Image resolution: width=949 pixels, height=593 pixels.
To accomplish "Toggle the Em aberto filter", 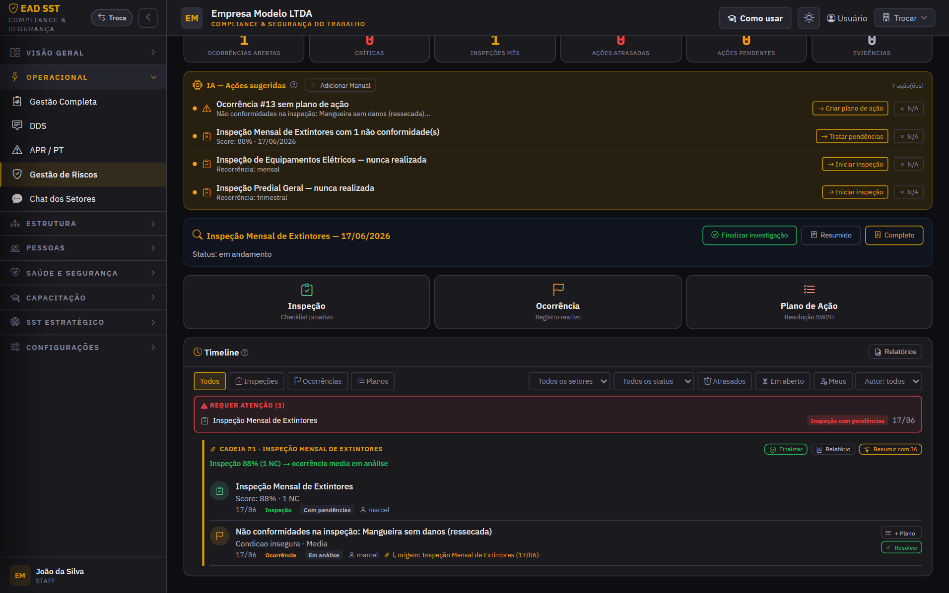I will point(783,381).
